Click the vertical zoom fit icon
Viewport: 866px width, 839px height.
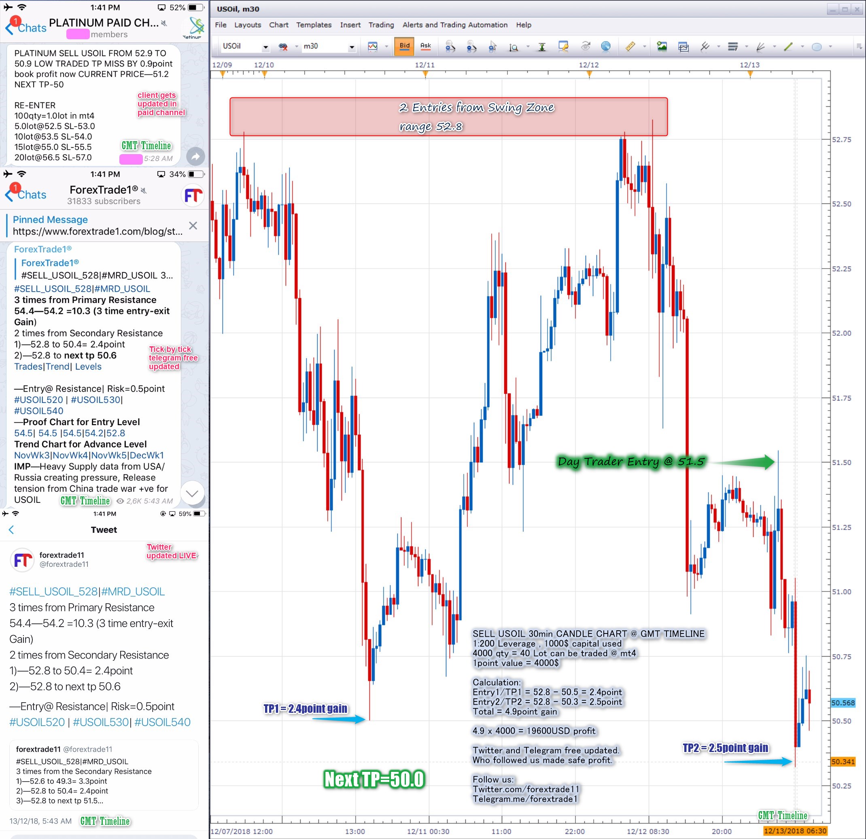pyautogui.click(x=514, y=47)
